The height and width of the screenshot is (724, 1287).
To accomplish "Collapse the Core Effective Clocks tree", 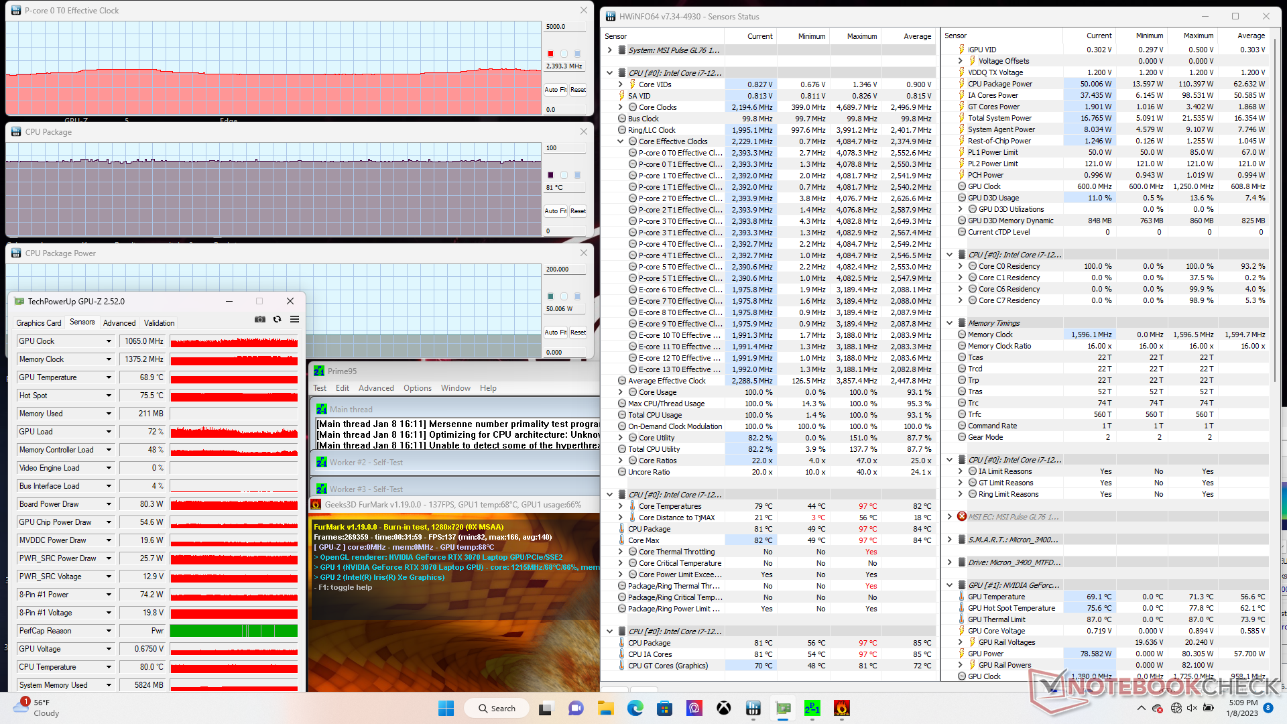I will click(x=621, y=141).
